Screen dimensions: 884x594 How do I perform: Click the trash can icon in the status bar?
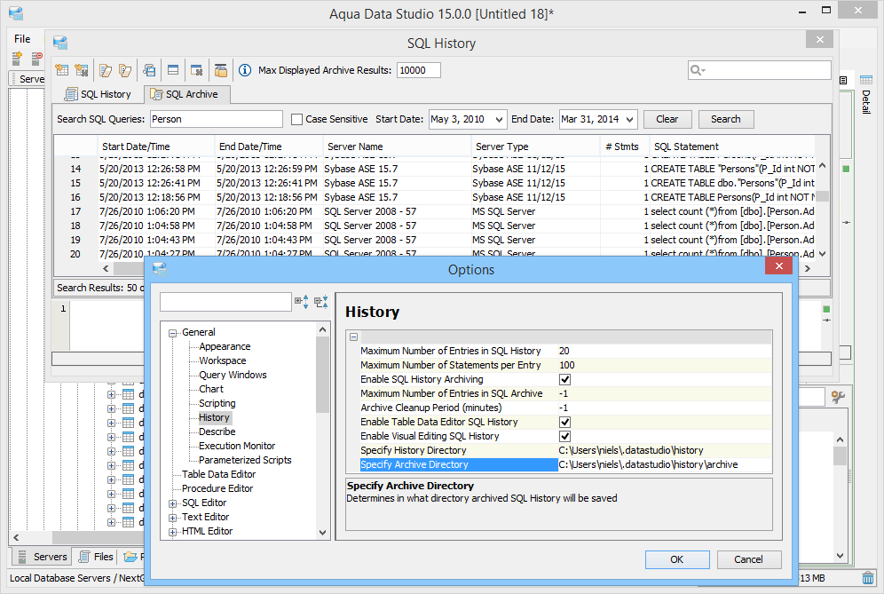pyautogui.click(x=868, y=578)
